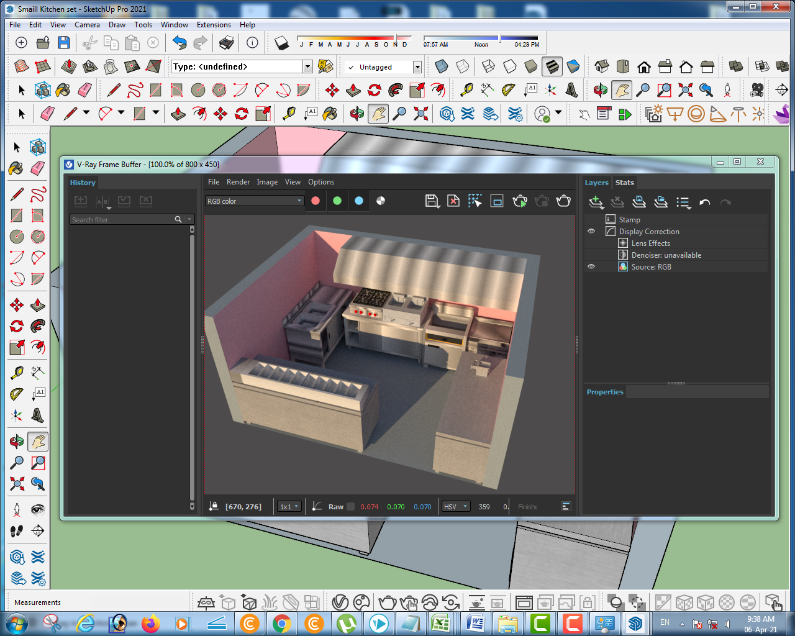This screenshot has width=795, height=636.
Task: Hide the Display Correction layer
Action: coord(591,231)
